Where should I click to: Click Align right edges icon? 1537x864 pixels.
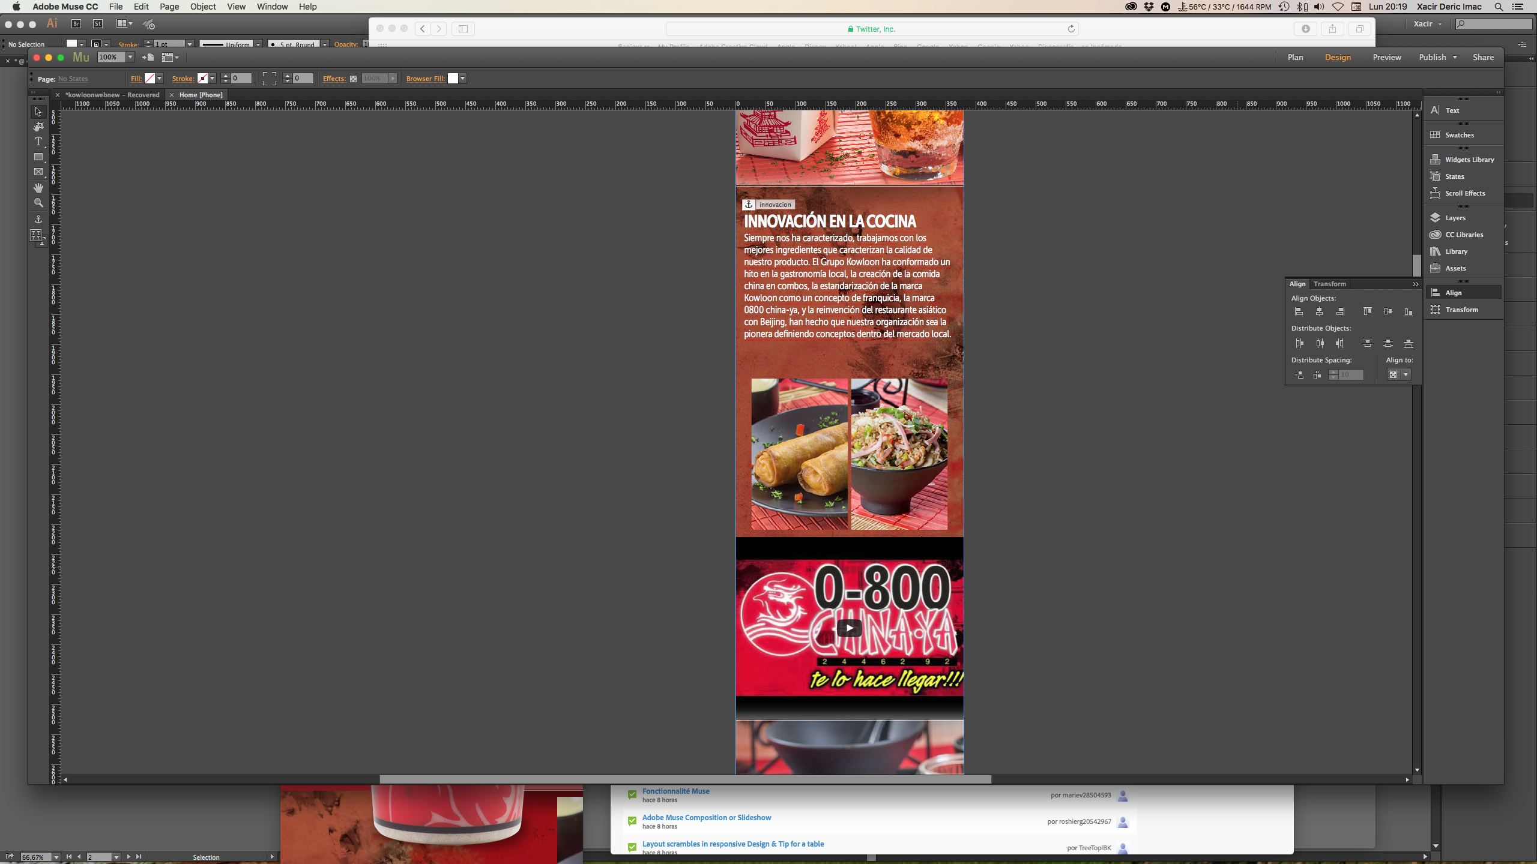[x=1340, y=311]
